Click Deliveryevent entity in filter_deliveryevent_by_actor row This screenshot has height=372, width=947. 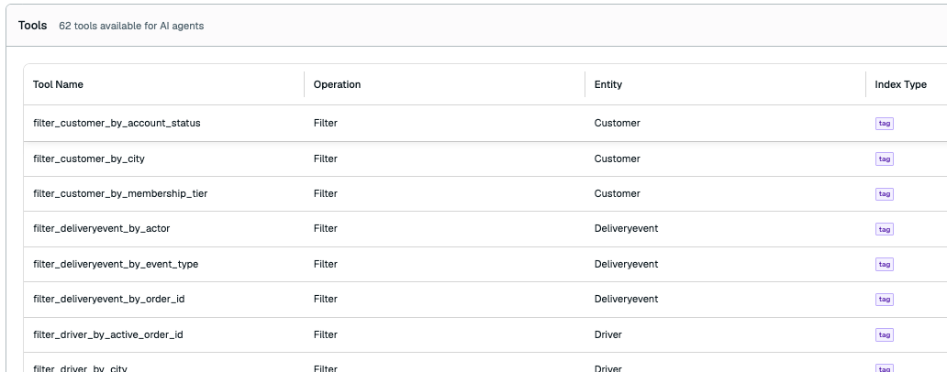[x=627, y=228]
